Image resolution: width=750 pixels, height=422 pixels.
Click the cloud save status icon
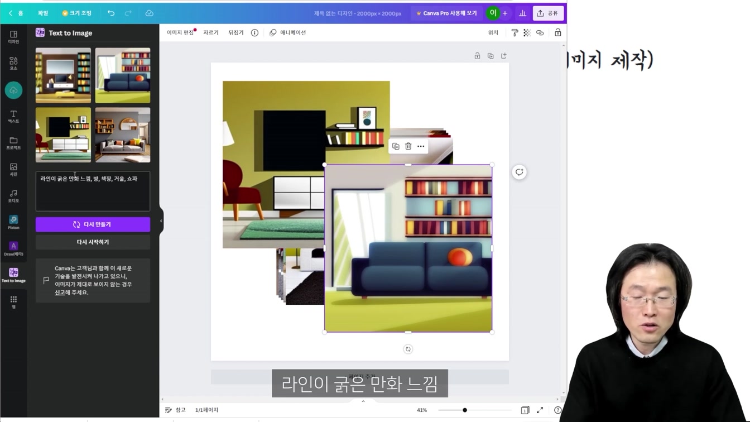point(149,13)
